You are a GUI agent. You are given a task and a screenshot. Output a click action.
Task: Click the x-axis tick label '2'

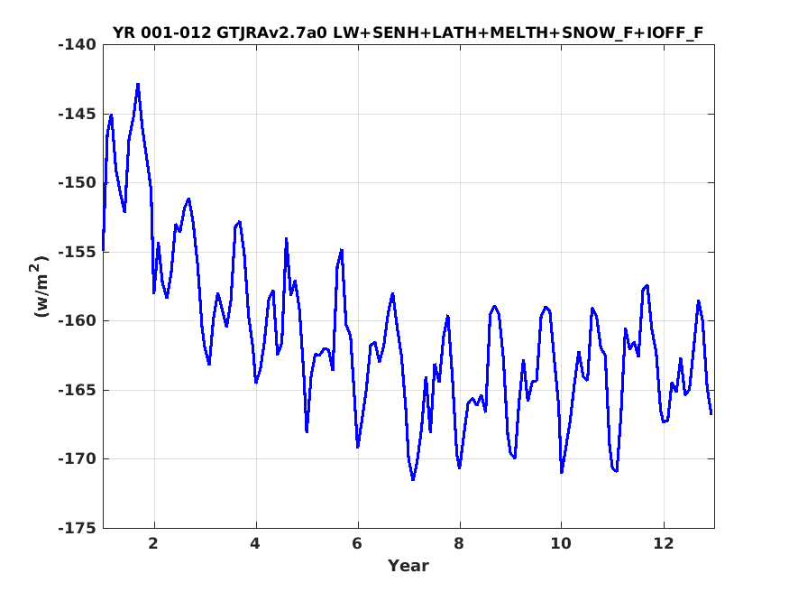click(153, 543)
